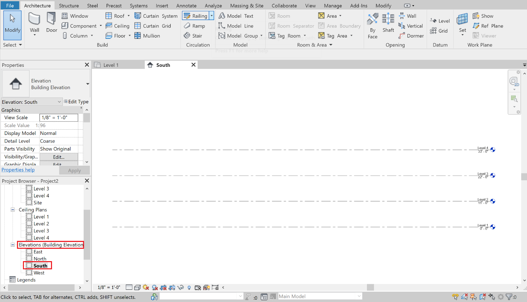
Task: Select the Model Line tool
Action: (x=236, y=26)
